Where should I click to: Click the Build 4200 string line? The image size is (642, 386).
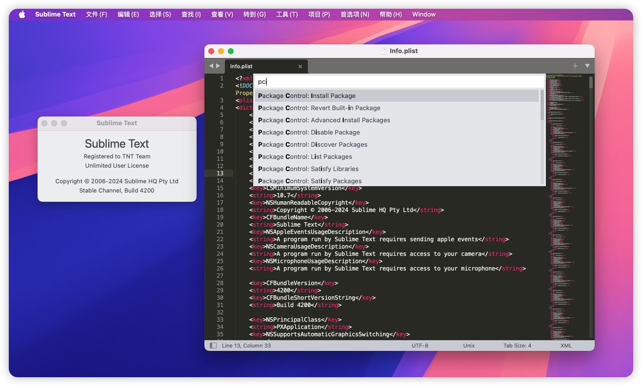[295, 305]
